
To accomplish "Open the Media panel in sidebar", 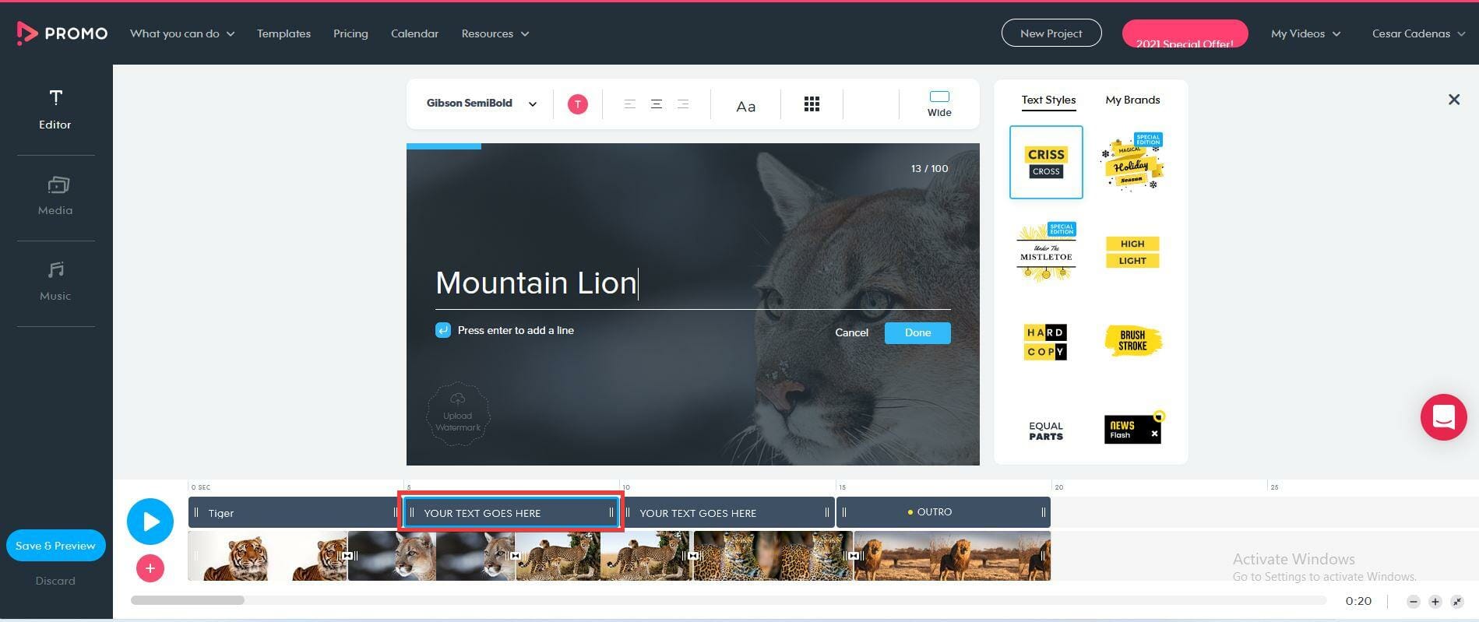I will 55,195.
